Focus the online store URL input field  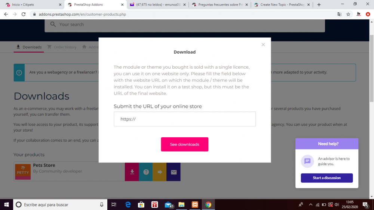coord(185,119)
